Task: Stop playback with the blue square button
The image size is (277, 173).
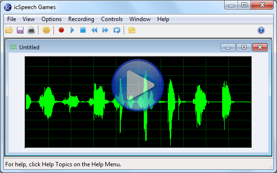Action: 83,30
